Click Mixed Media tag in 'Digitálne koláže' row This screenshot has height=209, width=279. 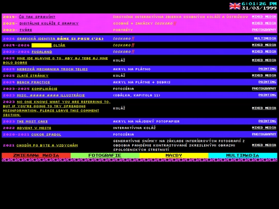[x=264, y=23]
